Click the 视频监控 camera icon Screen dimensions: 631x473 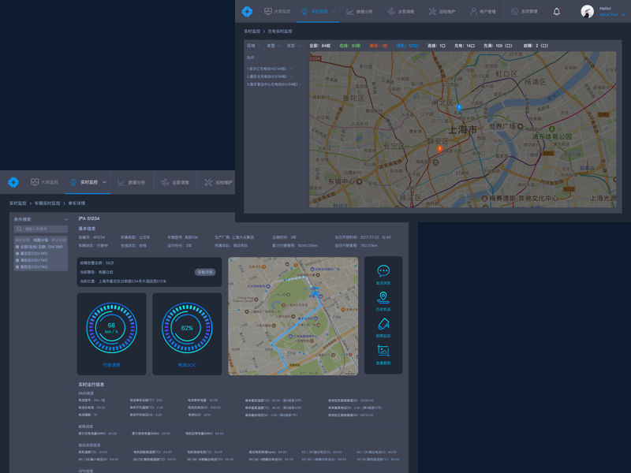pyautogui.click(x=383, y=324)
